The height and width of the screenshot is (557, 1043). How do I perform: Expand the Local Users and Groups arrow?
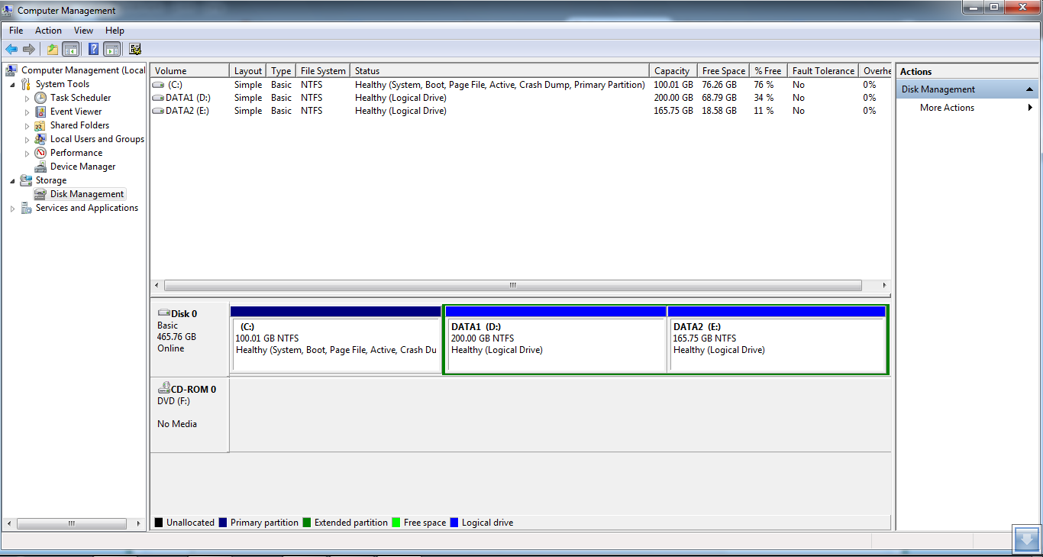point(27,139)
